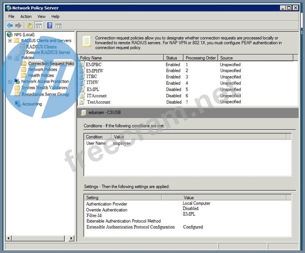The height and width of the screenshot is (253, 305).
Task: Click the TestAccount policy scroll icon
Action: [82, 102]
